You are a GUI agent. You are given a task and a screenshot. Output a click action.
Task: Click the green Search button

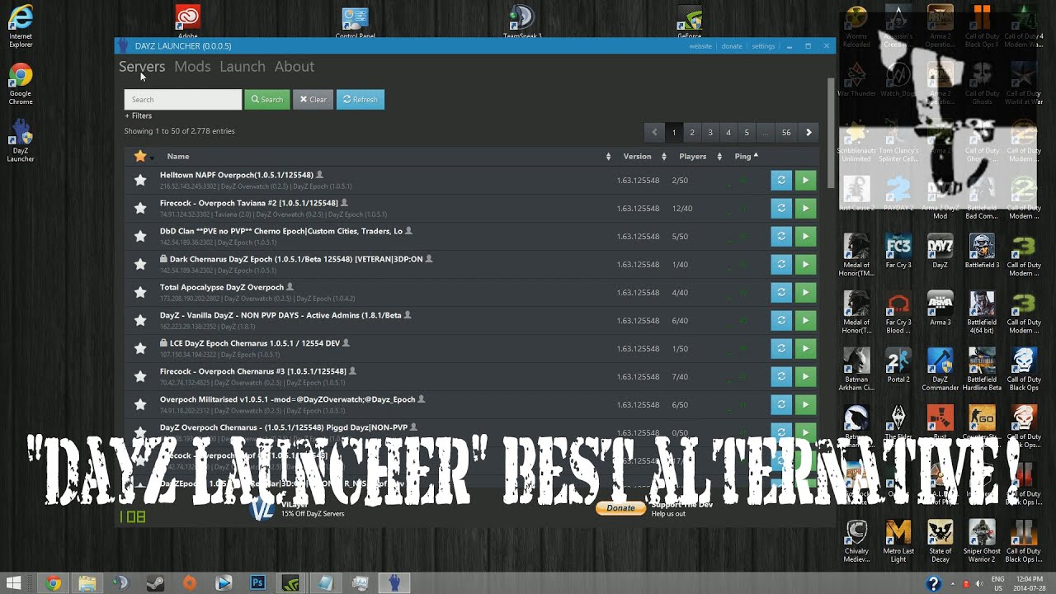point(267,100)
